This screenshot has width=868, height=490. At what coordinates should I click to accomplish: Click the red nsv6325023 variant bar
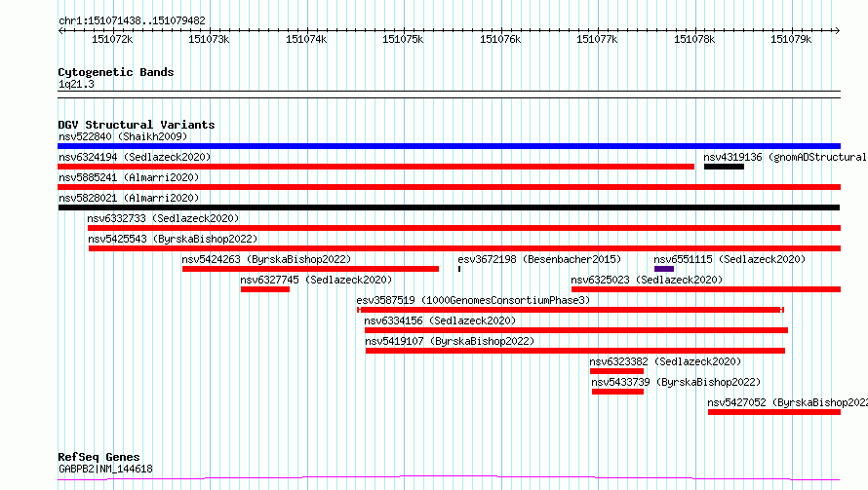coord(706,289)
